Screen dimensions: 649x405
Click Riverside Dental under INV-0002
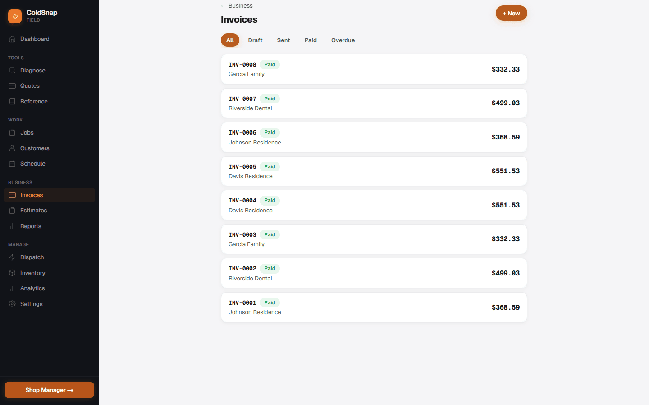tap(251, 279)
